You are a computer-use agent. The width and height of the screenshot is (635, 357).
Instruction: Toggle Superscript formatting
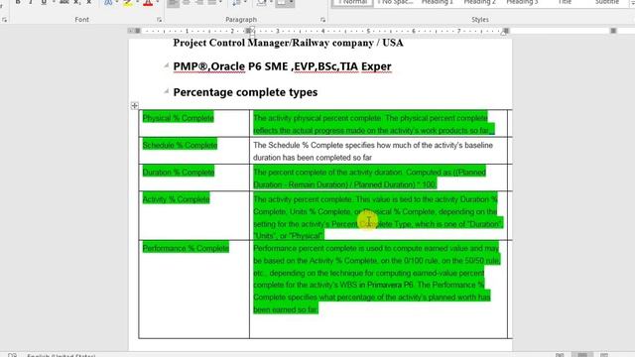[88, 2]
